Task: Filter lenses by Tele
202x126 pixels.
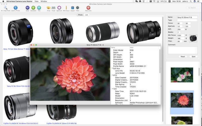Action: (x=39, y=8)
